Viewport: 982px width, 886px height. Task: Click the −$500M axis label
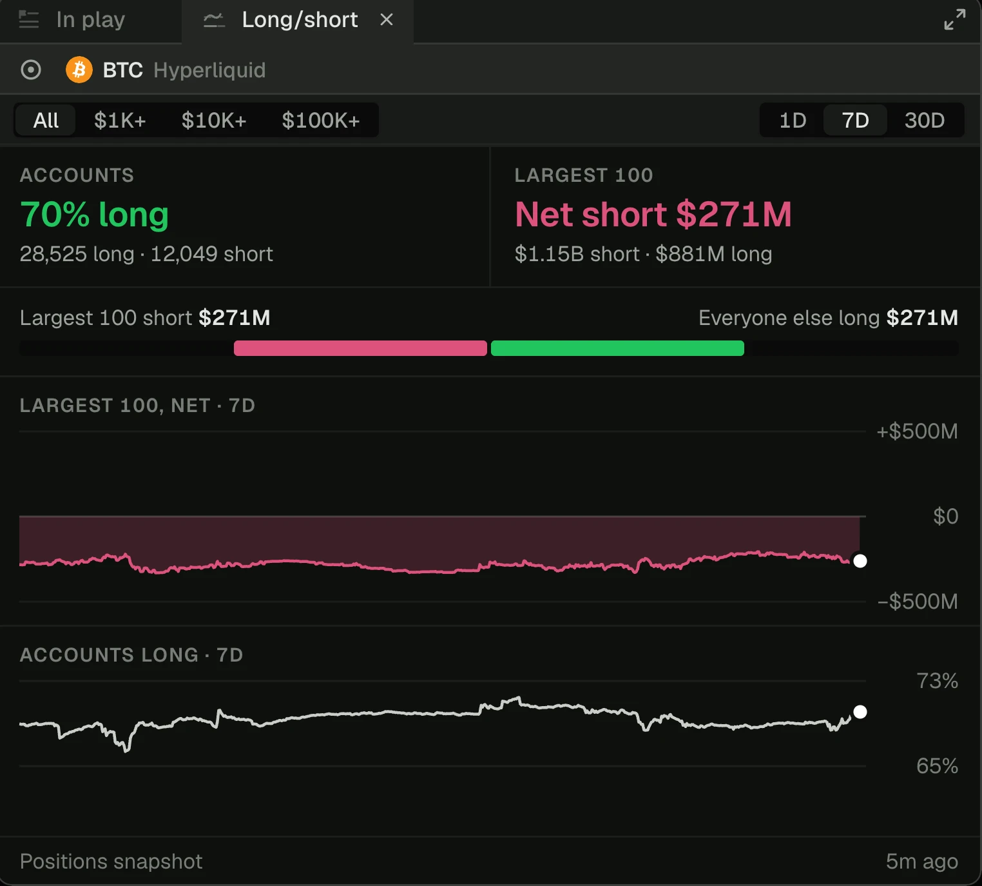918,602
